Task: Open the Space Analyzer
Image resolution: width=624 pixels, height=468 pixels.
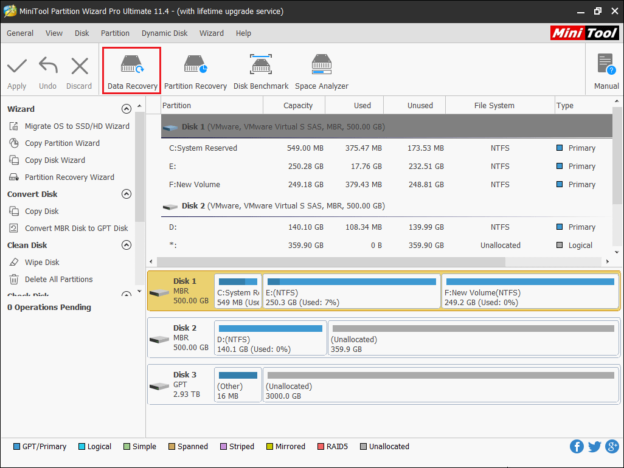Action: [322, 71]
